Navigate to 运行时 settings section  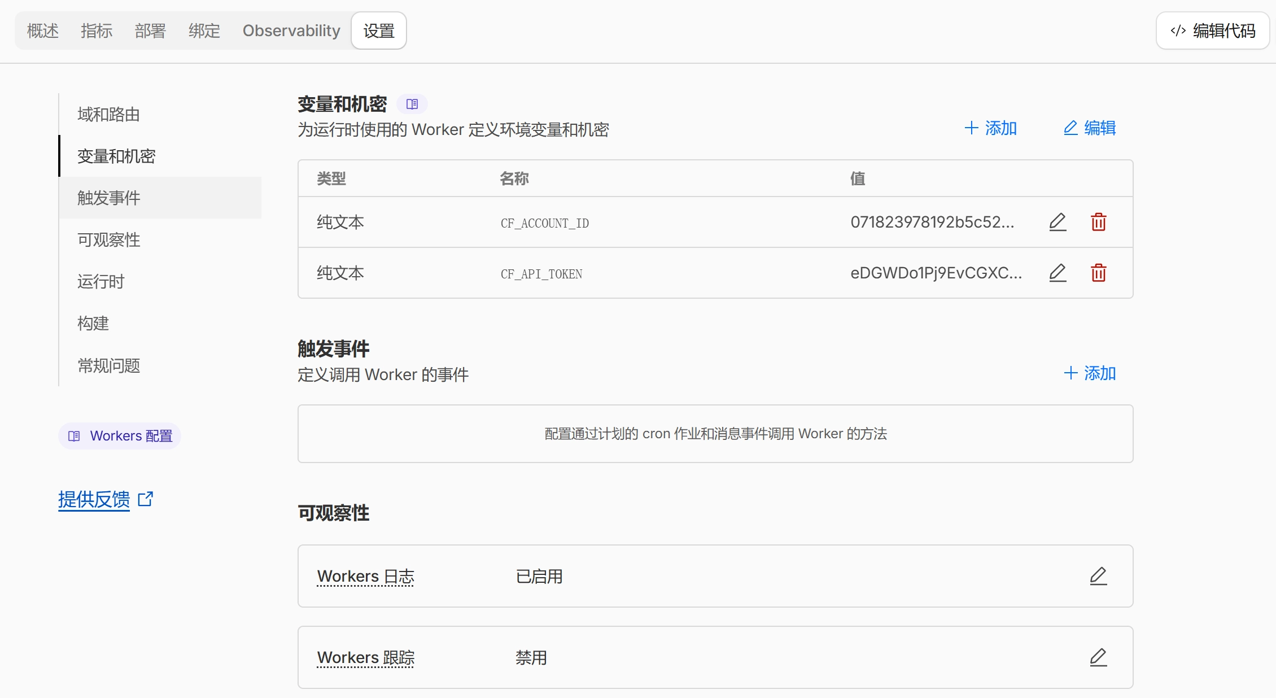(x=100, y=282)
